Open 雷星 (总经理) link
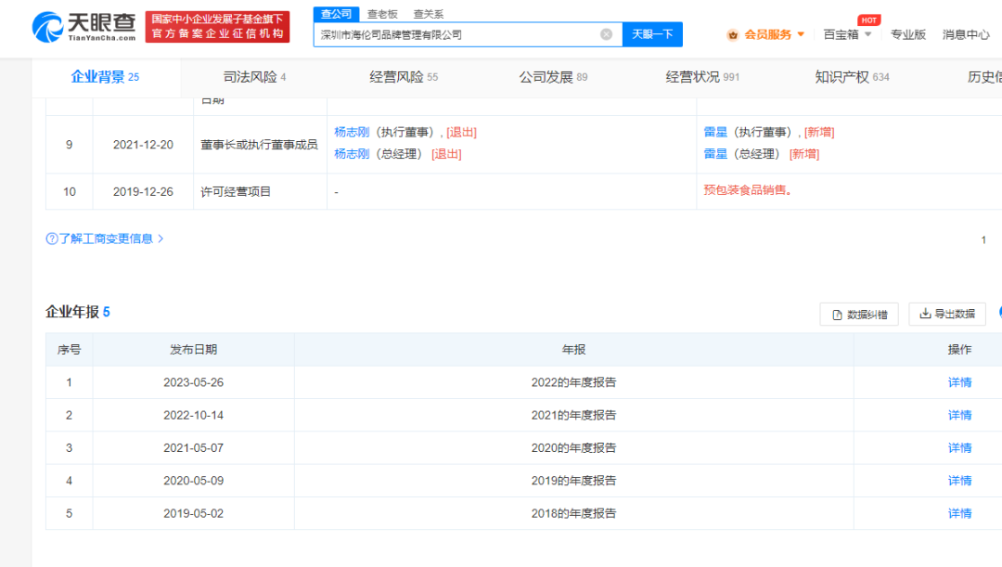The width and height of the screenshot is (1002, 567). coord(715,154)
